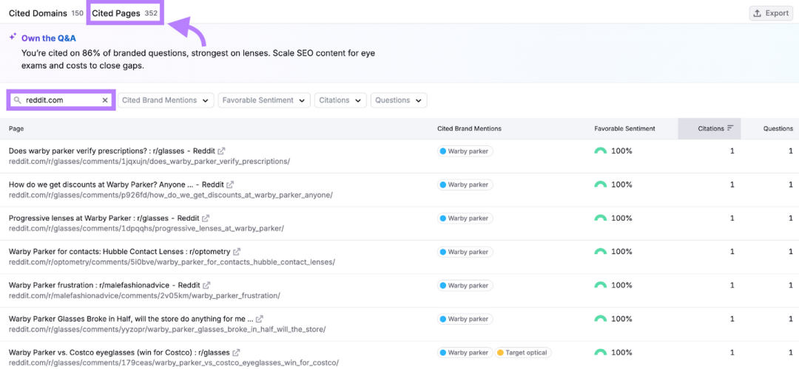Click URL ending progressive_lenses_at_warby_parker/
The image size is (799, 369).
tap(146, 228)
